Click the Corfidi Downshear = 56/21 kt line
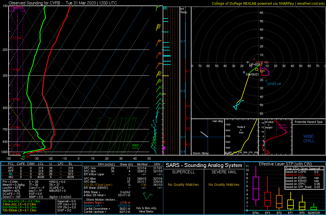The image size is (326, 215). (x=107, y=209)
